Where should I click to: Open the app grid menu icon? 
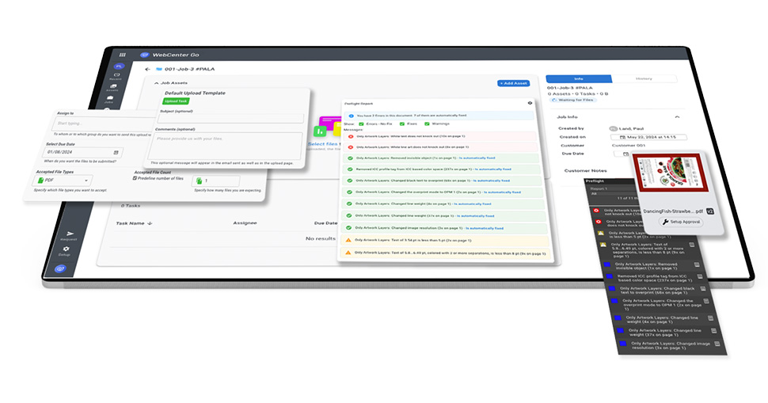(x=121, y=54)
